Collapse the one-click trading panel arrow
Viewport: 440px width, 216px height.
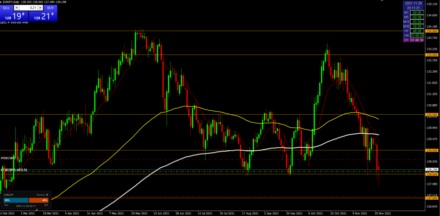1,2
